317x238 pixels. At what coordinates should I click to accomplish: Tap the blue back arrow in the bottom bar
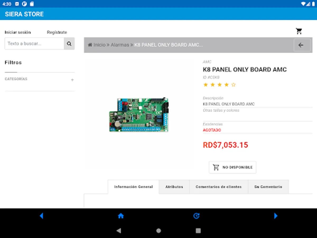coord(41,216)
